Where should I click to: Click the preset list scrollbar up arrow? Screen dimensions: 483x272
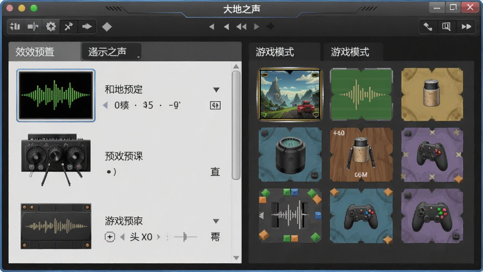click(236, 66)
